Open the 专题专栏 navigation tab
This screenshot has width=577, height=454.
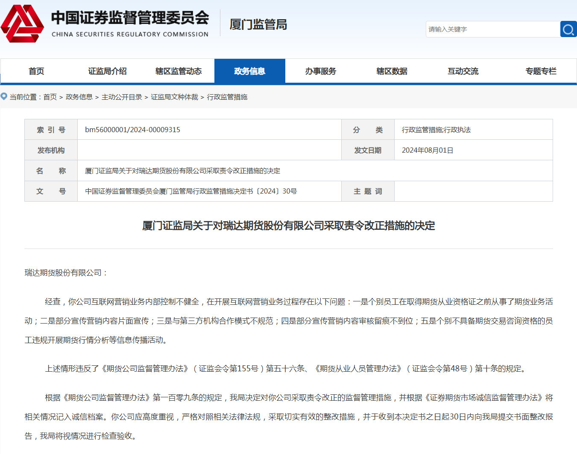click(x=541, y=71)
